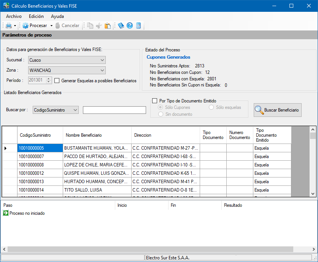Select the Sólo esquelas radio option
Screen dimensions: 318x262
click(211, 107)
